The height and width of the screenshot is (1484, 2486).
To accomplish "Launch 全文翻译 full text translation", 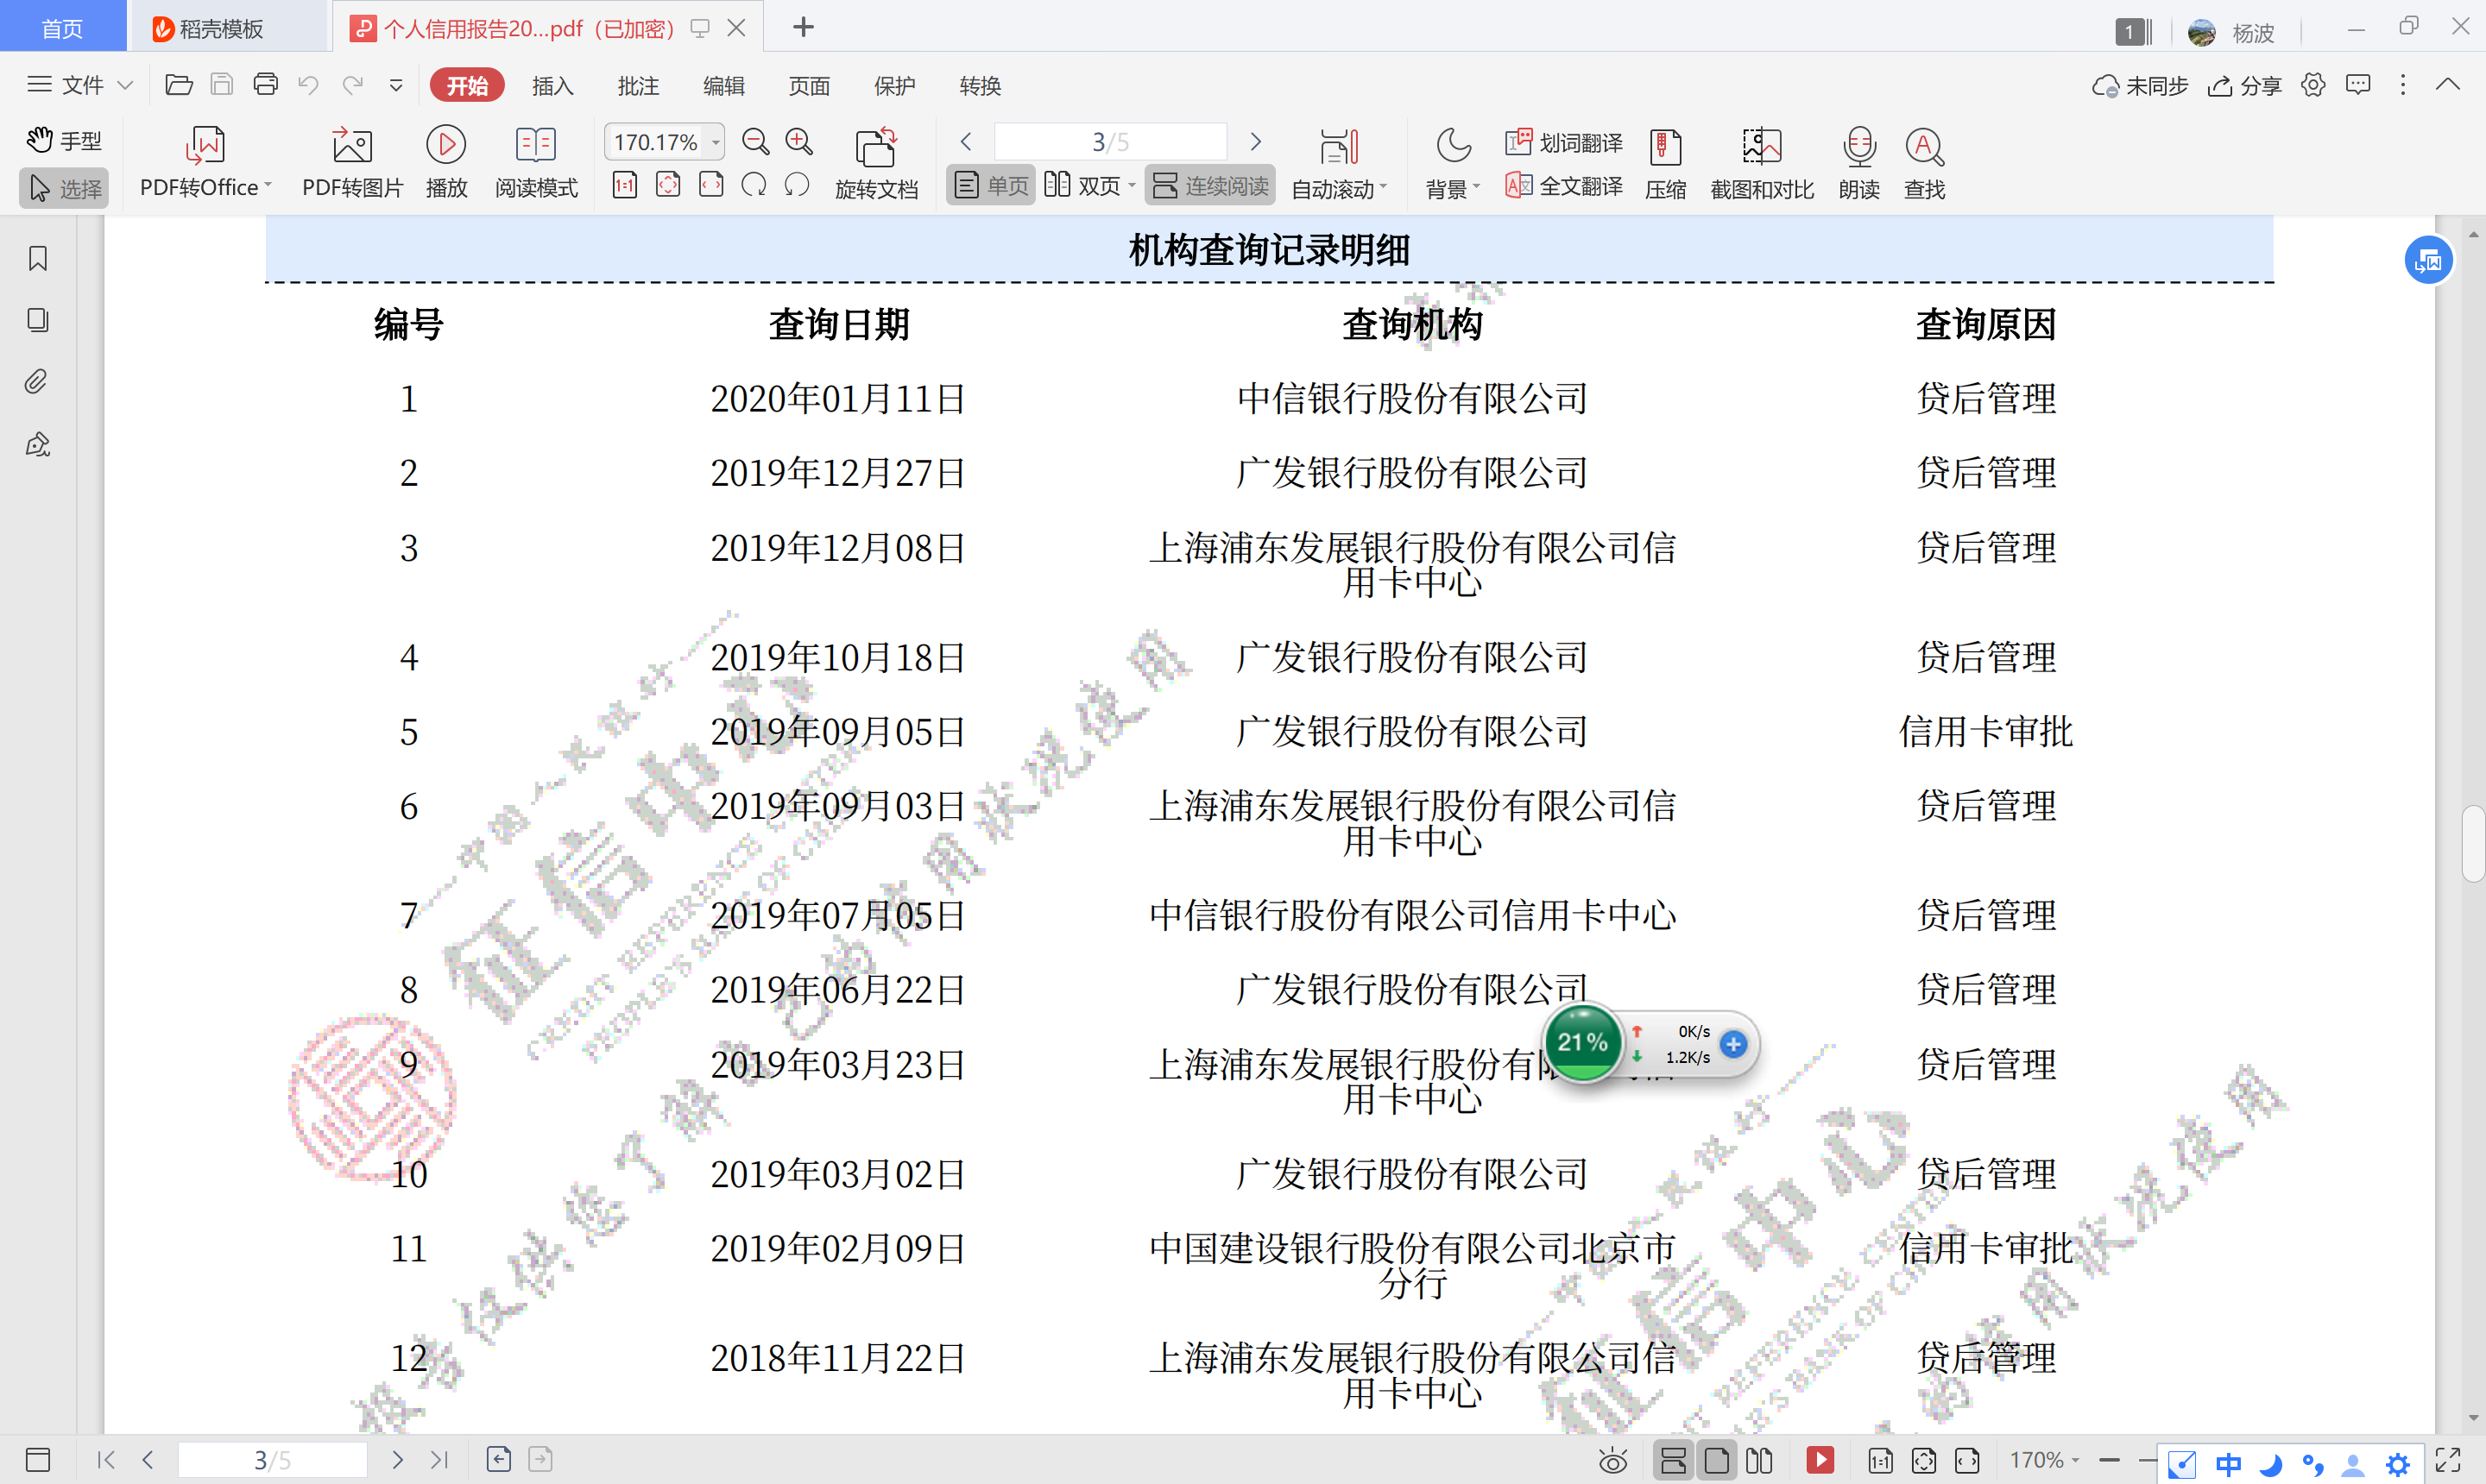I will 1563,186.
